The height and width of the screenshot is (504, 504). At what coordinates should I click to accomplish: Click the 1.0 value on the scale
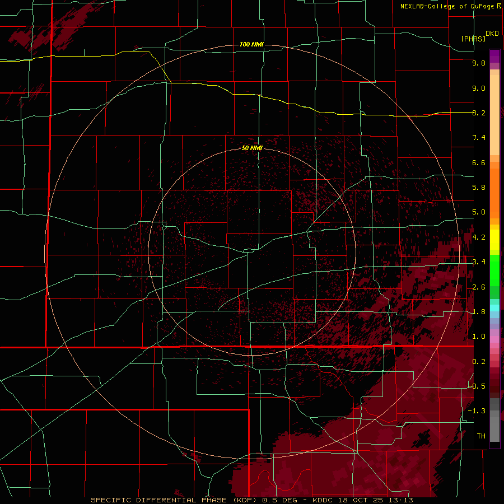[x=479, y=337]
